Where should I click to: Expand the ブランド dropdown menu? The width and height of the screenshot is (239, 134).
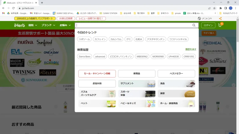point(48,25)
